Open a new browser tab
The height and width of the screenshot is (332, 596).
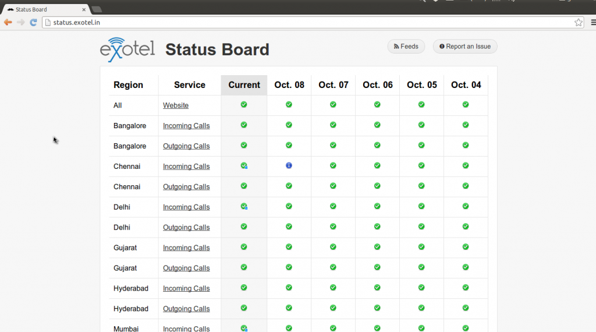[97, 9]
